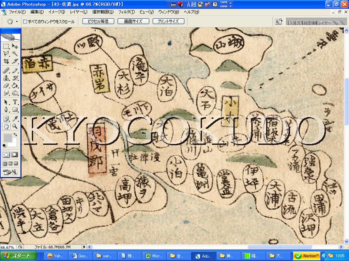
Task: Activate the Eraser tool
Action: (x=6, y=85)
